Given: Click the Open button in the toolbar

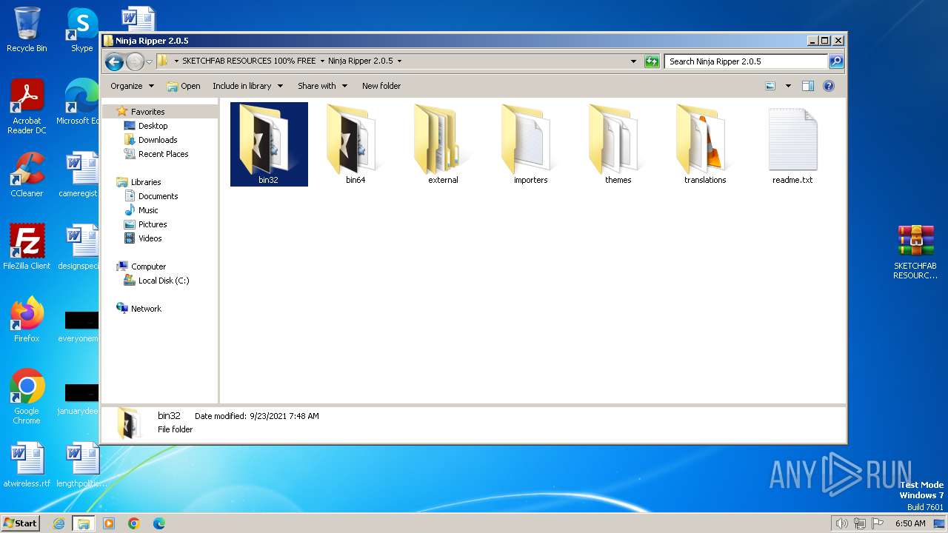Looking at the screenshot, I should coord(184,86).
